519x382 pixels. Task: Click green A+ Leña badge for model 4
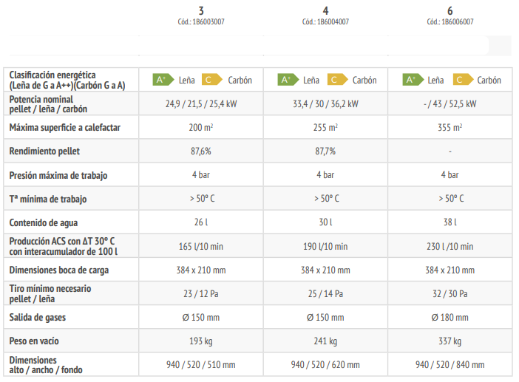tap(288, 80)
